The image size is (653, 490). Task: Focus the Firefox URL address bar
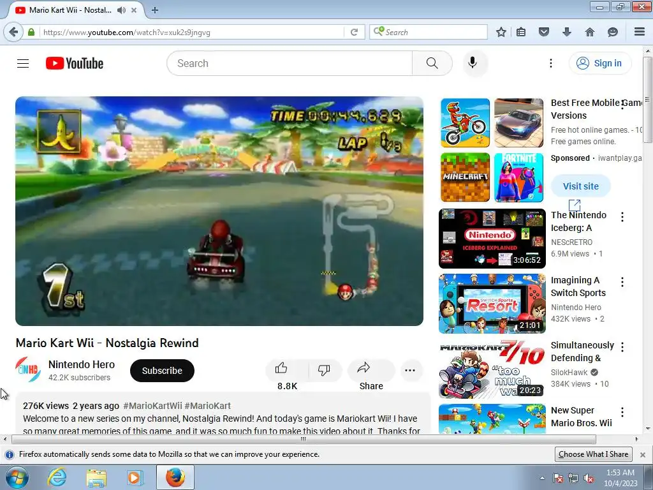tap(191, 32)
